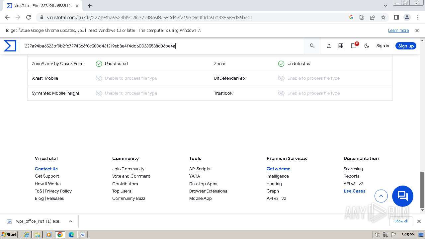This screenshot has width=425, height=239.
Task: Open the Chrome three-dot menu
Action: pyautogui.click(x=417, y=17)
